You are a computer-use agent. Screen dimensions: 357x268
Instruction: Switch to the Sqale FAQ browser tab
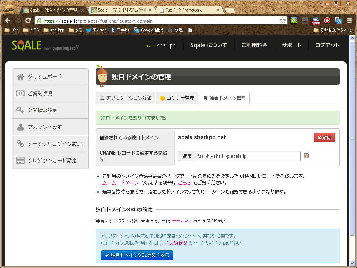click(121, 10)
